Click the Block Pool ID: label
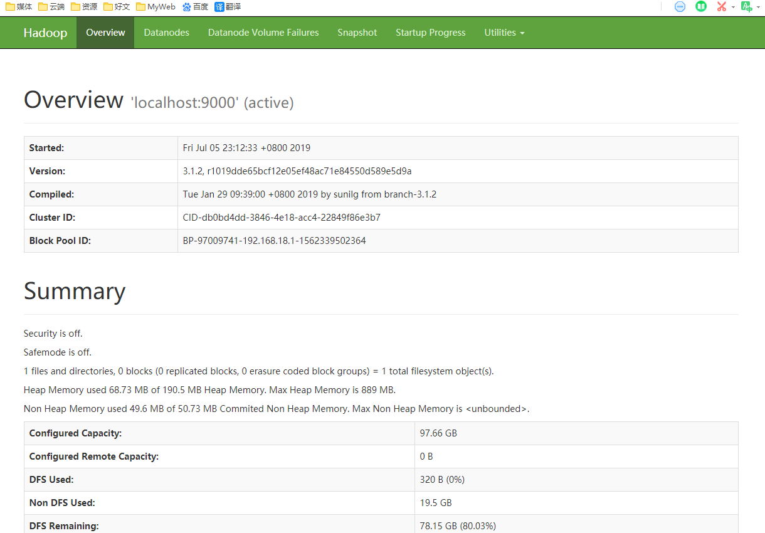The image size is (765, 533). (60, 241)
